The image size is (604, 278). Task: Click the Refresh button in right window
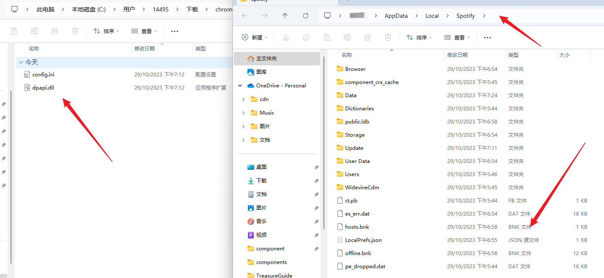pyautogui.click(x=305, y=16)
